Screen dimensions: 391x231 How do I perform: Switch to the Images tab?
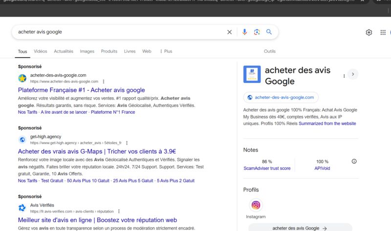coord(87,51)
